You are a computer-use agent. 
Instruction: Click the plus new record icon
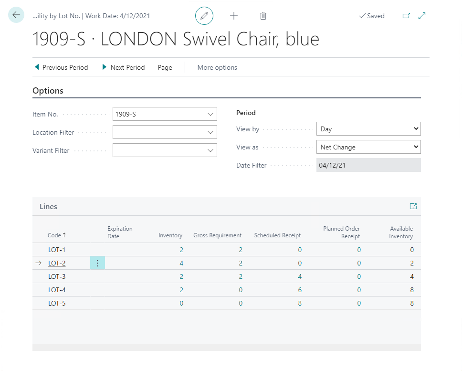234,16
